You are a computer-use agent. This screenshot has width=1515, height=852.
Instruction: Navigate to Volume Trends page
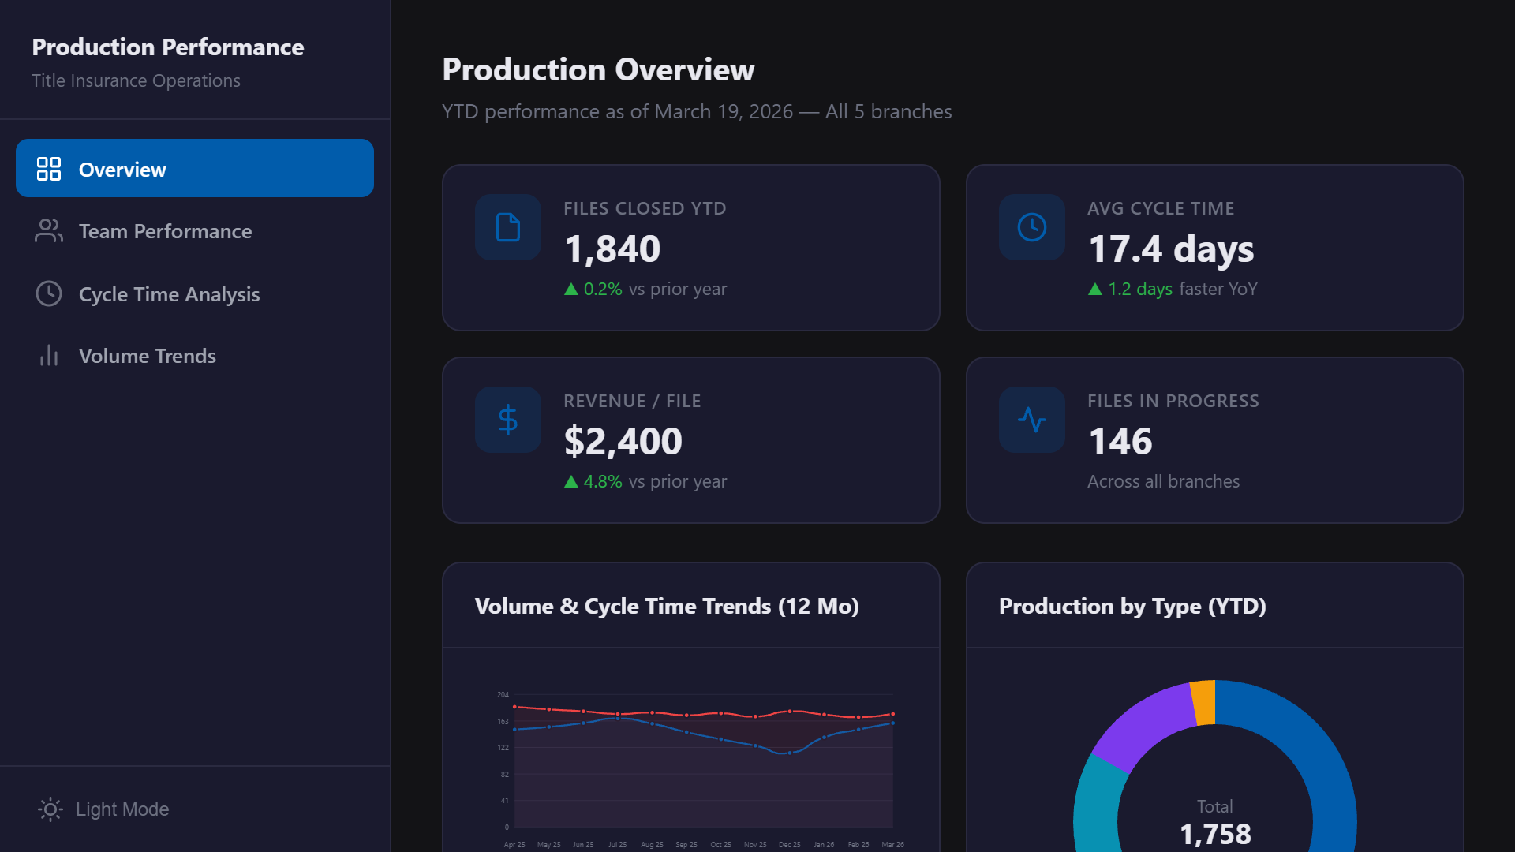(147, 356)
